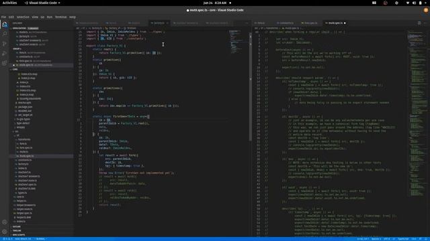Click the unsaved dot on multi.spec.ts tab
The width and height of the screenshot is (430, 241).
(x=345, y=23)
